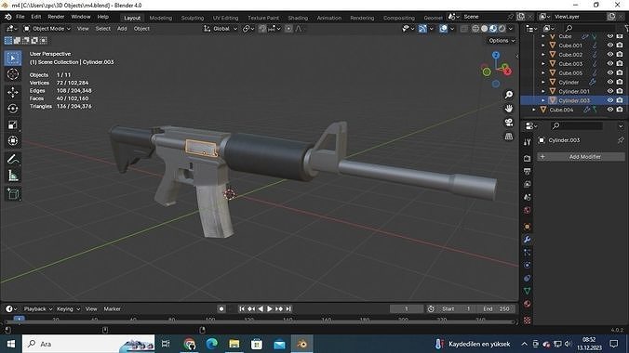Click the Add Modifier button

[x=581, y=157]
